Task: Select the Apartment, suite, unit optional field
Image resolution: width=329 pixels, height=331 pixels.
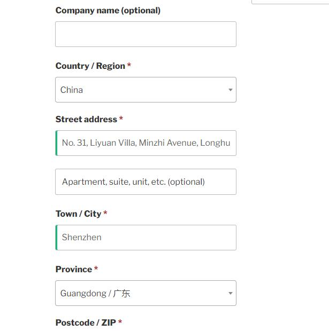Action: click(x=146, y=182)
